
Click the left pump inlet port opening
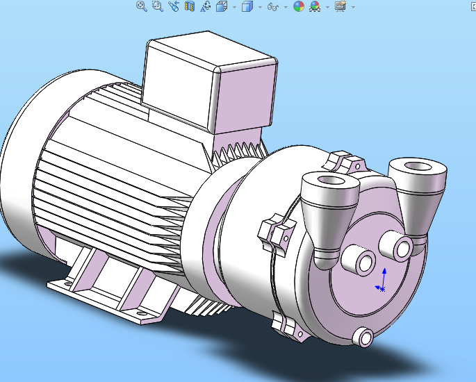331,181
